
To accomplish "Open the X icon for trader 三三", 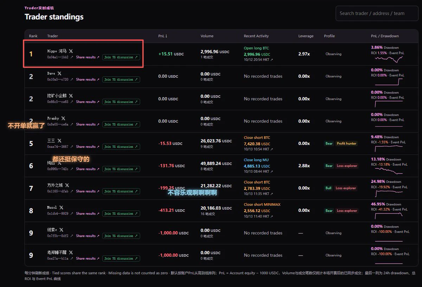I will click(x=59, y=141).
